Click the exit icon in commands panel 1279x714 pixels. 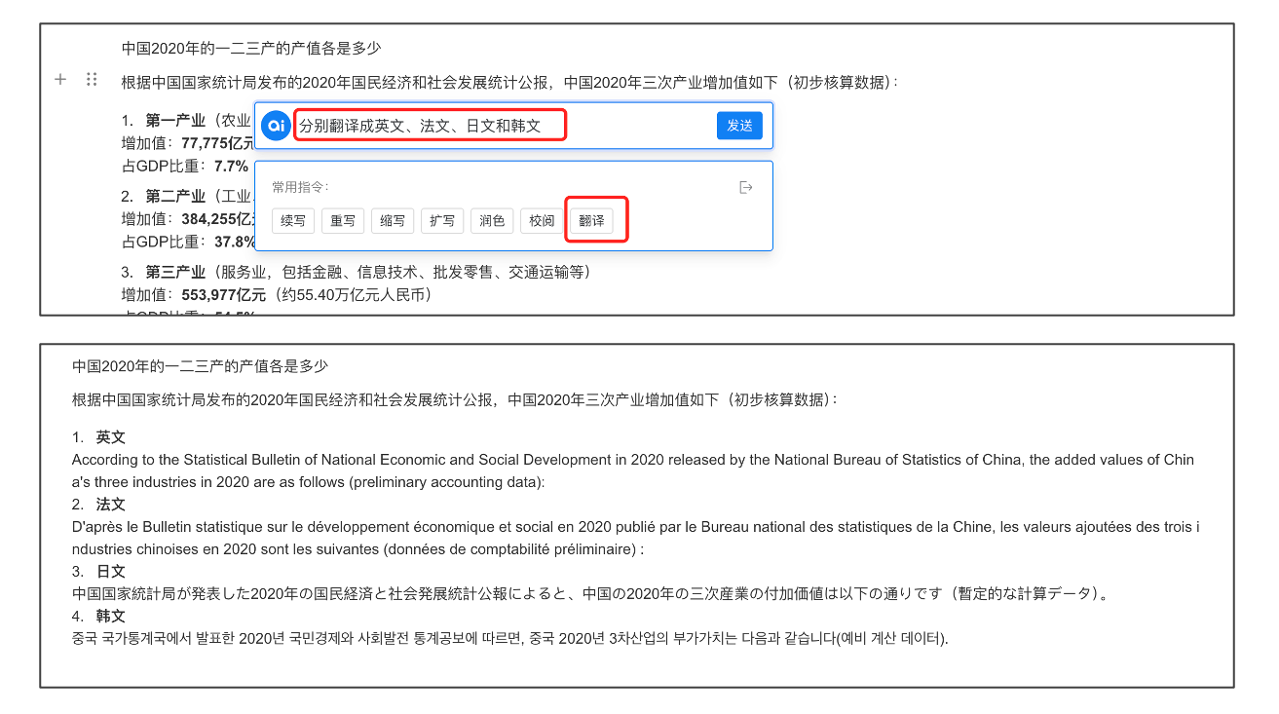click(746, 187)
